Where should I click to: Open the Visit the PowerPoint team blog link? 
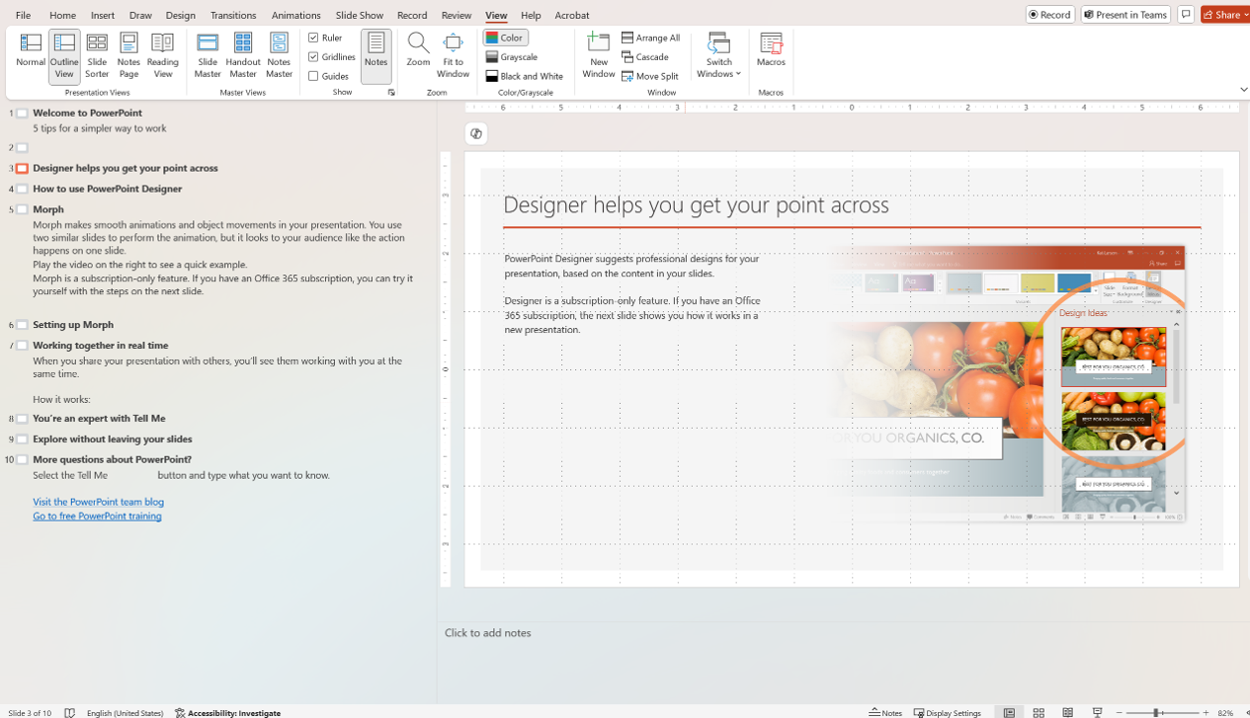(98, 502)
